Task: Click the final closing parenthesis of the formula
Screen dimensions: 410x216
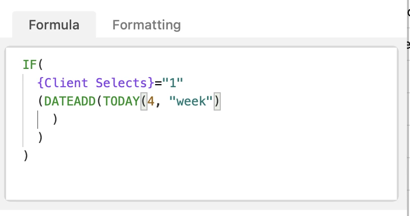Action: 25,156
